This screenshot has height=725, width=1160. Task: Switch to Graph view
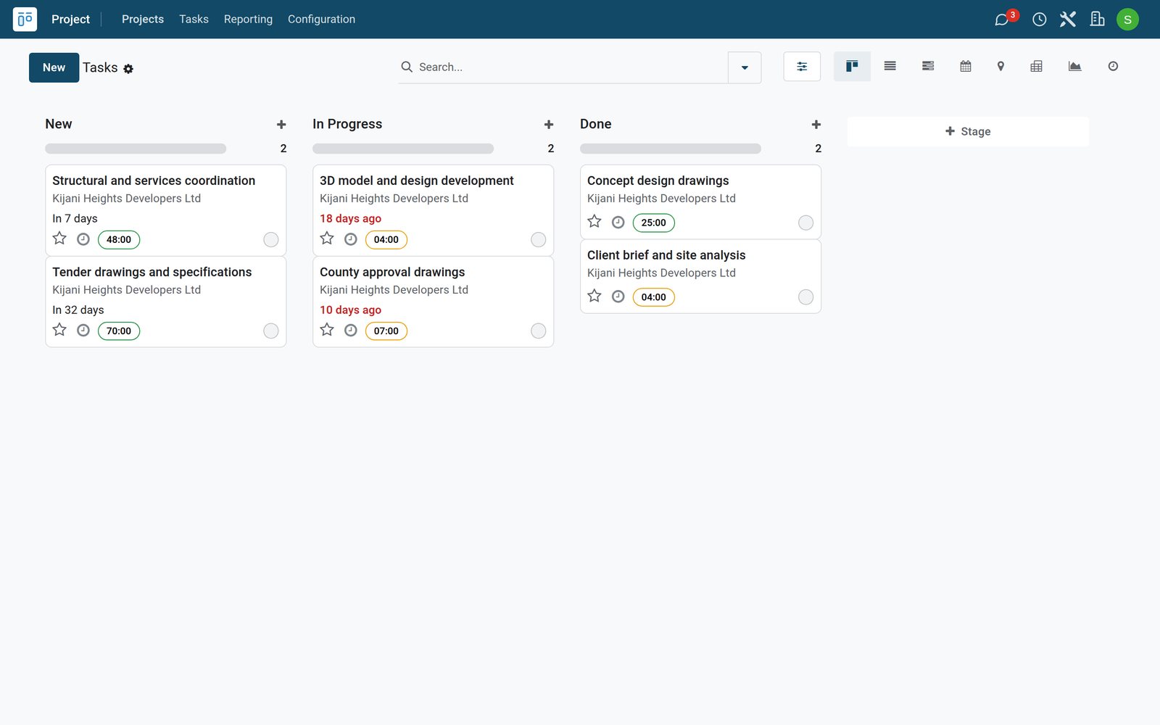click(1075, 67)
